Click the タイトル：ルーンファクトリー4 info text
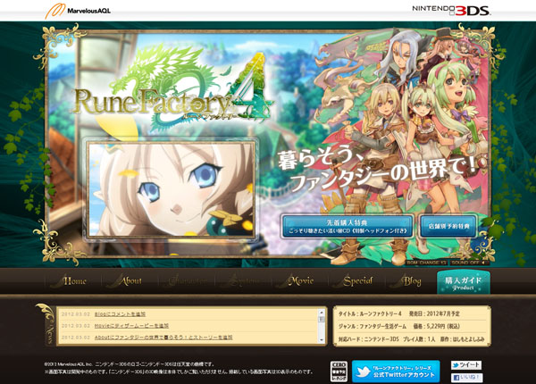Screen dimensions: 536x384 coord(370,313)
